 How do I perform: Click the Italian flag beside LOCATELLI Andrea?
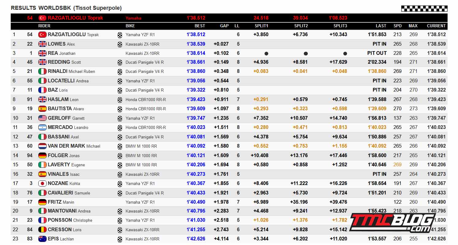coord(42,81)
